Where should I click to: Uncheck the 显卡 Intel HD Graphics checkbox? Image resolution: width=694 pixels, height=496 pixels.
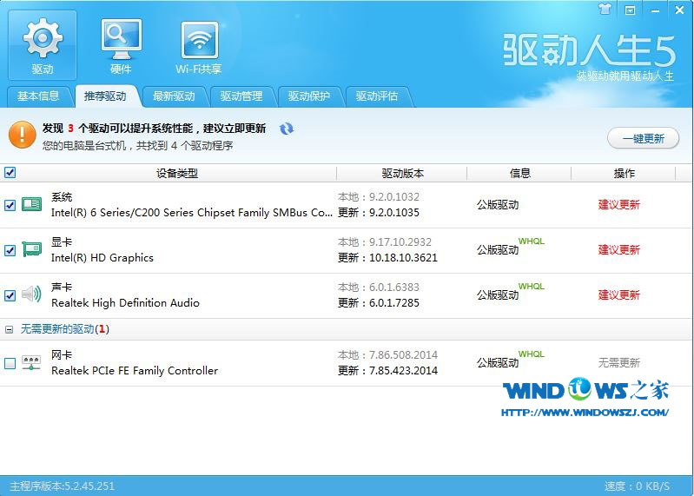[10, 250]
